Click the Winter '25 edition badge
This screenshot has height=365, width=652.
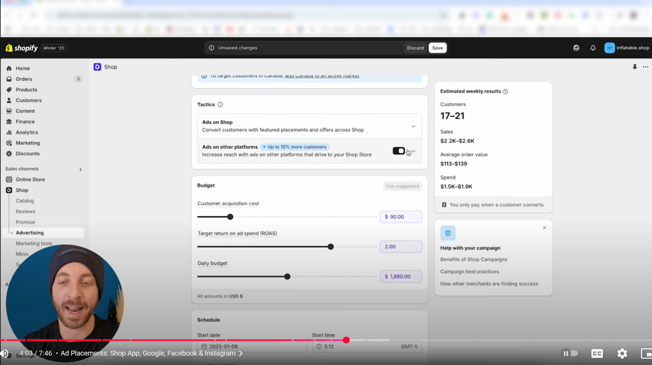pyautogui.click(x=54, y=48)
